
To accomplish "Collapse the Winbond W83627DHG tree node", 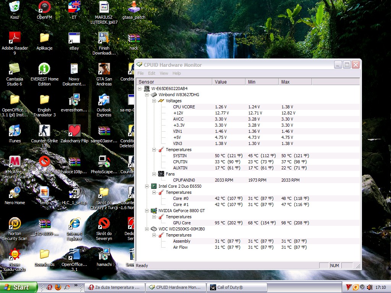I will [x=147, y=95].
